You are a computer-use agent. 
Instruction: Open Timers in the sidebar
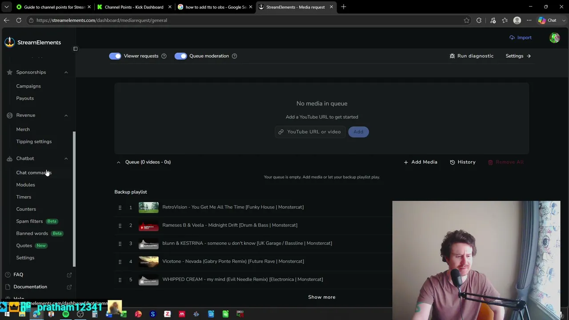click(24, 197)
